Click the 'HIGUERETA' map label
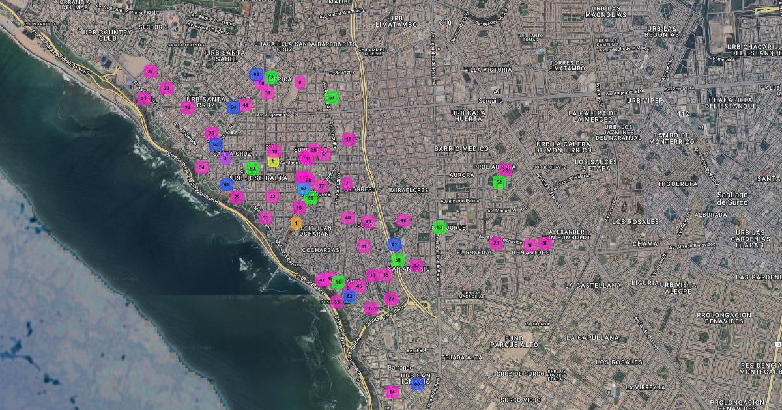This screenshot has width=782, height=410. [678, 184]
